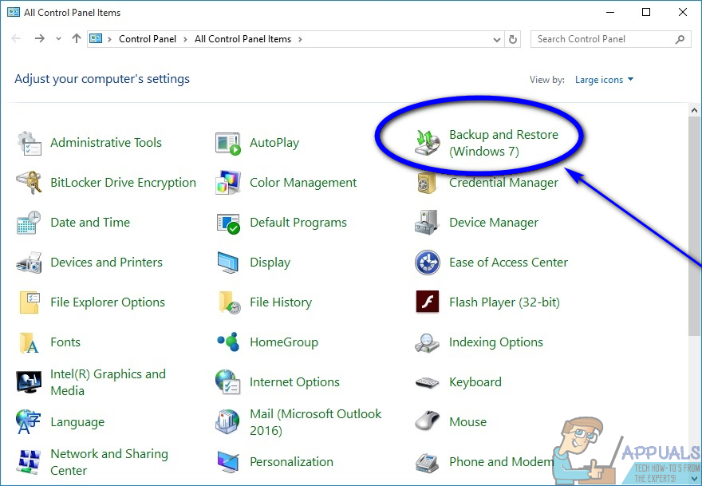The width and height of the screenshot is (702, 486).
Task: Click the Internet Options globe icon
Action: click(x=228, y=382)
